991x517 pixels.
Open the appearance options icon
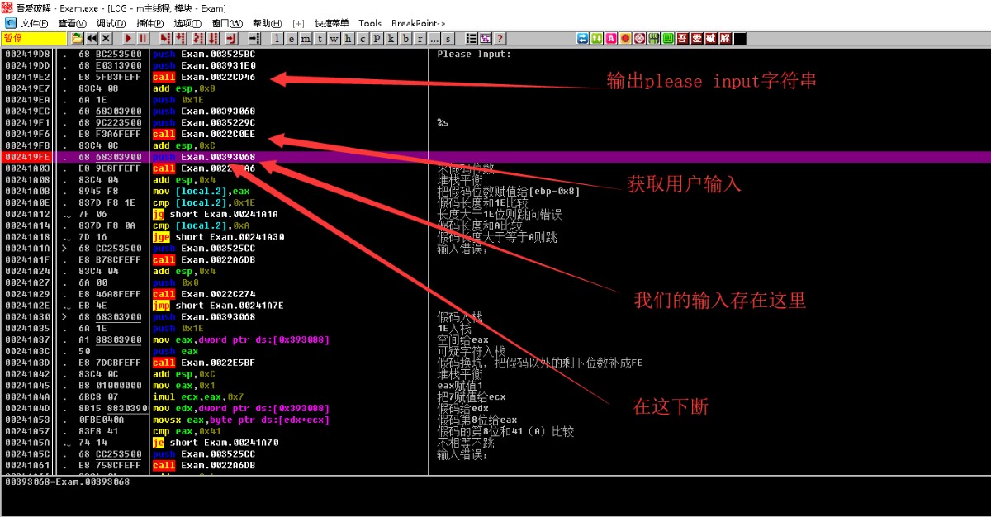click(x=486, y=38)
